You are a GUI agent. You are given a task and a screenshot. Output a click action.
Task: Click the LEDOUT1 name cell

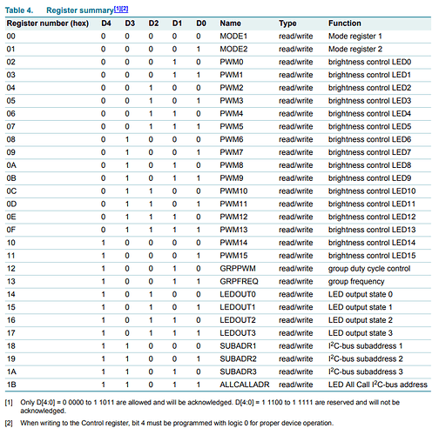[238, 307]
